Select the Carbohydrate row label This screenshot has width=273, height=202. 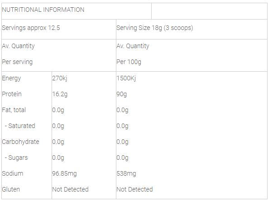click(20, 142)
